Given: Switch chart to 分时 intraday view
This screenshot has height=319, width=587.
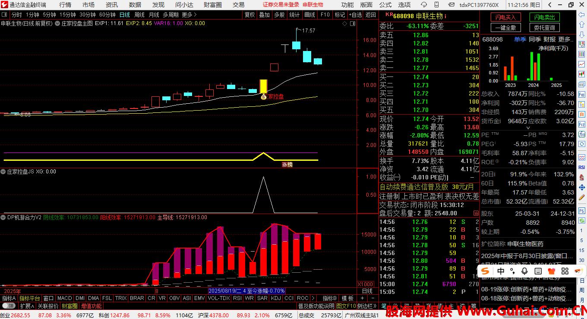Looking at the screenshot, I should click(16, 15).
